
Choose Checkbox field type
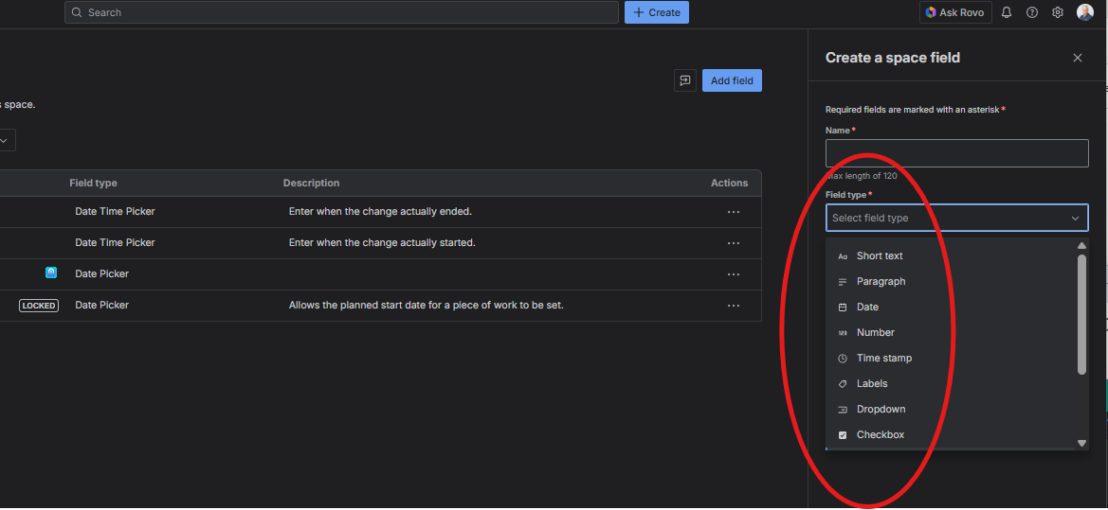coord(951,434)
